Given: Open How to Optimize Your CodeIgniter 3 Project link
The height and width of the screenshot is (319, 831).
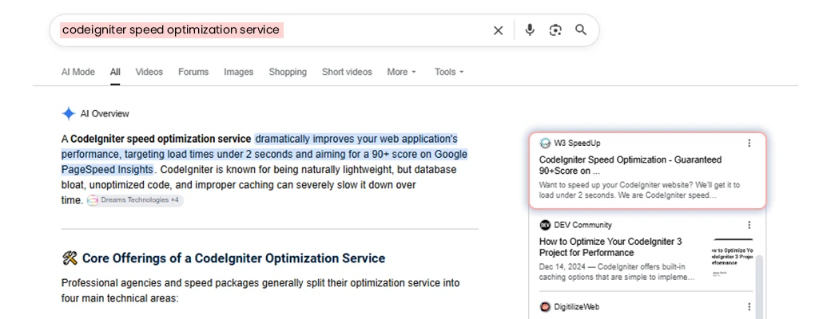Looking at the screenshot, I should [x=610, y=247].
